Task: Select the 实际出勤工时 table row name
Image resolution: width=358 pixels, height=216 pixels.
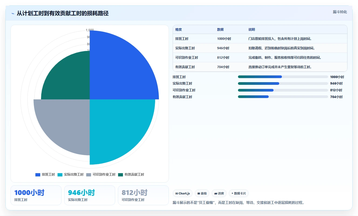Action: [x=185, y=48]
